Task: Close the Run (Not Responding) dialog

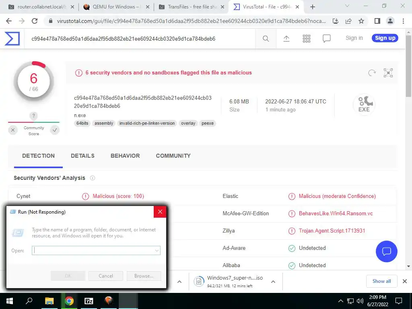Action: [160, 212]
